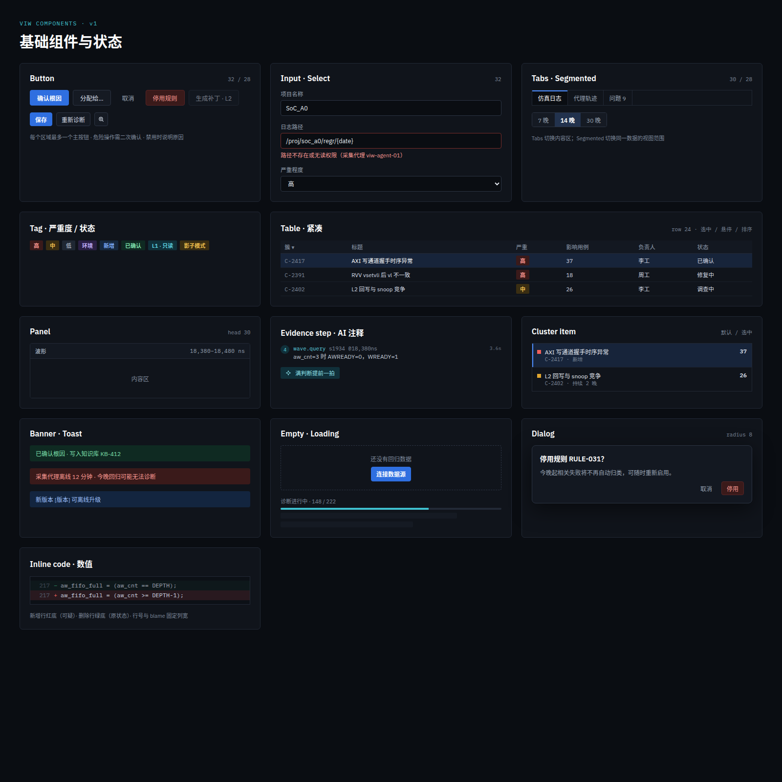Click the red severity marker on the AXI cluster item

[x=539, y=352]
